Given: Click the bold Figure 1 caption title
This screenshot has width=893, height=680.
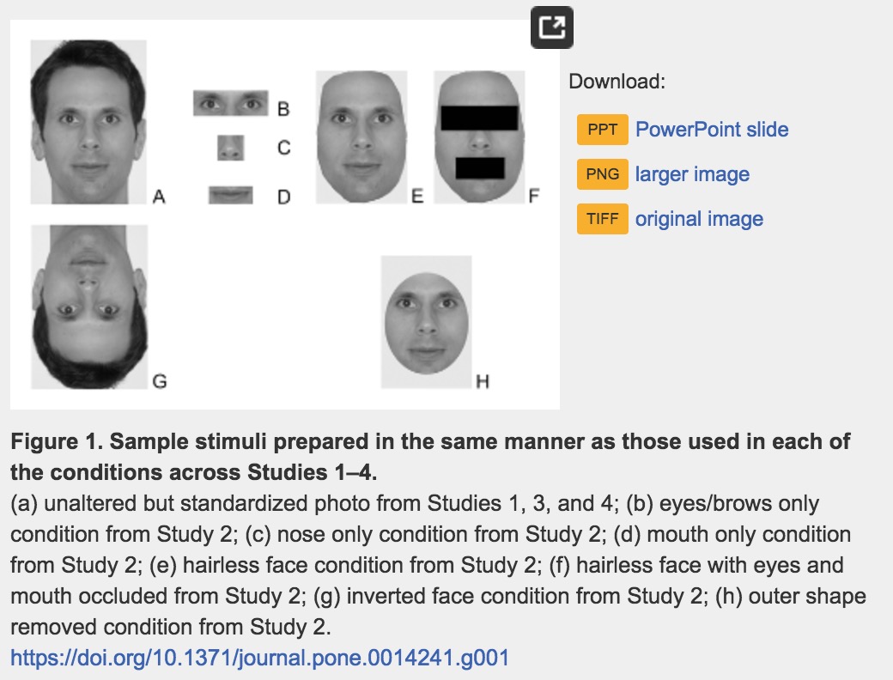Looking at the screenshot, I should tap(430, 457).
